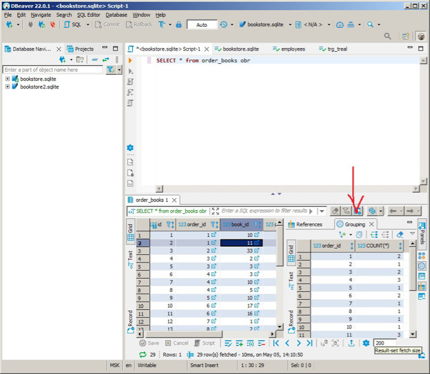Click the navigator object name filter field
The height and width of the screenshot is (374, 430).
click(x=52, y=70)
